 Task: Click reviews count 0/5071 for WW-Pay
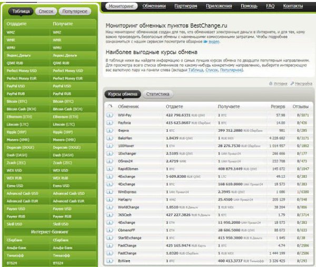point(303,115)
